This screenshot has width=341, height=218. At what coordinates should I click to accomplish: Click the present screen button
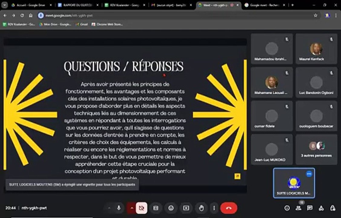(186, 208)
